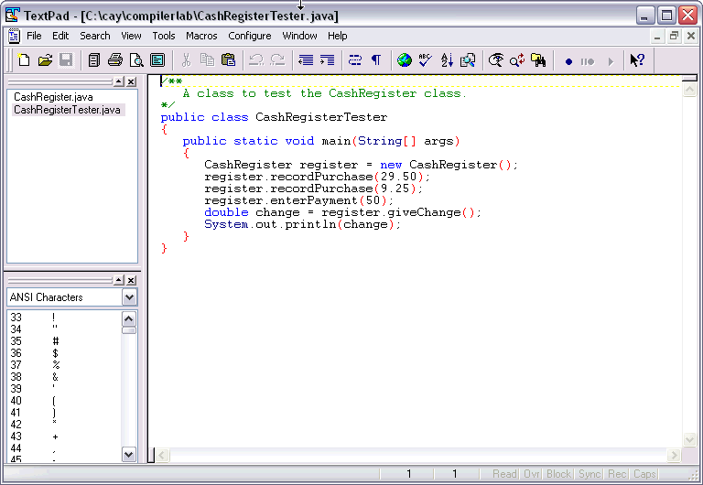The image size is (703, 485).
Task: Minimize the inner document window
Action: [x=657, y=37]
